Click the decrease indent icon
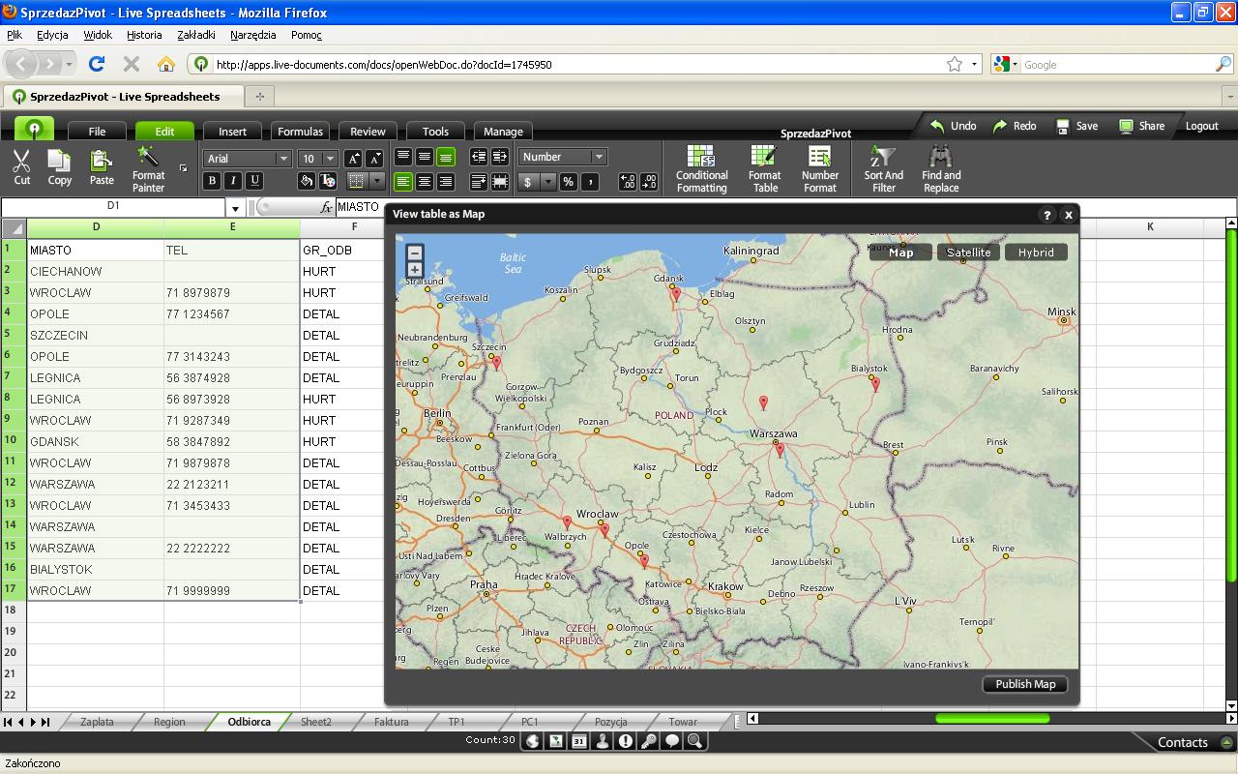The image size is (1238, 774). click(478, 157)
